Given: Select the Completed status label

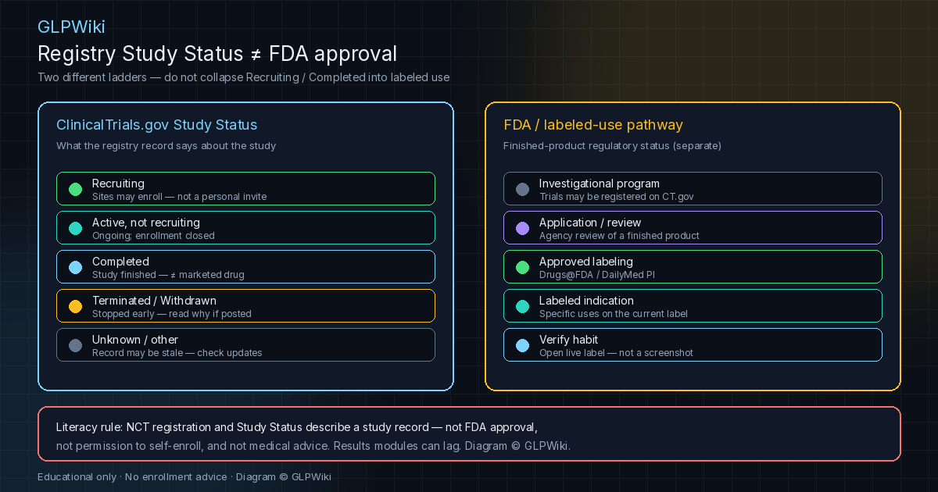Looking at the screenshot, I should (120, 262).
